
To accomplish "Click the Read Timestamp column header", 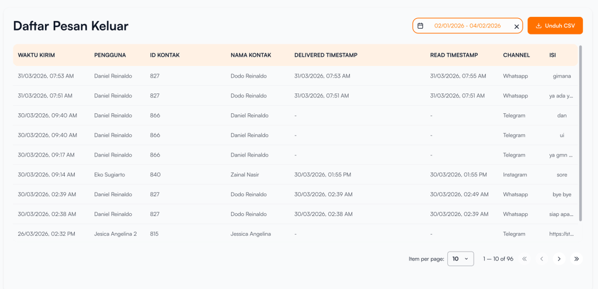I will pos(454,55).
